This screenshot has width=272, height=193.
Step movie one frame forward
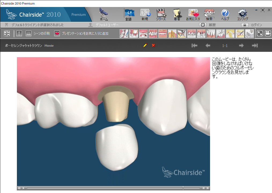[208, 188]
